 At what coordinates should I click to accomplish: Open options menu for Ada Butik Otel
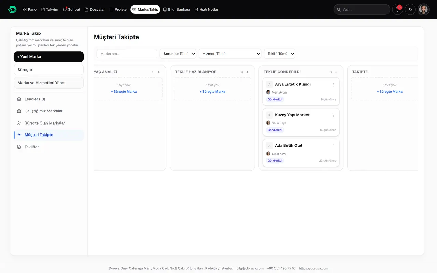333,146
